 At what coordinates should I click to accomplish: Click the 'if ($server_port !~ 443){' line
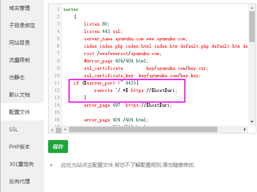coord(106,83)
